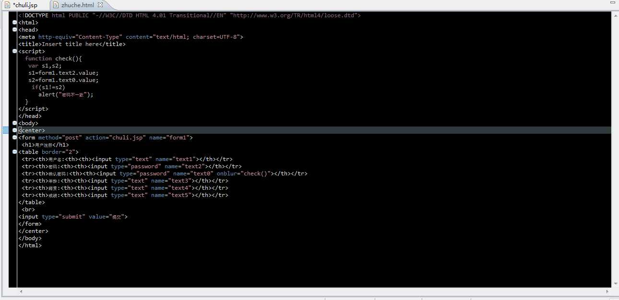Click the closing </form> tag line
Image resolution: width=619 pixels, height=300 pixels.
click(x=30, y=224)
